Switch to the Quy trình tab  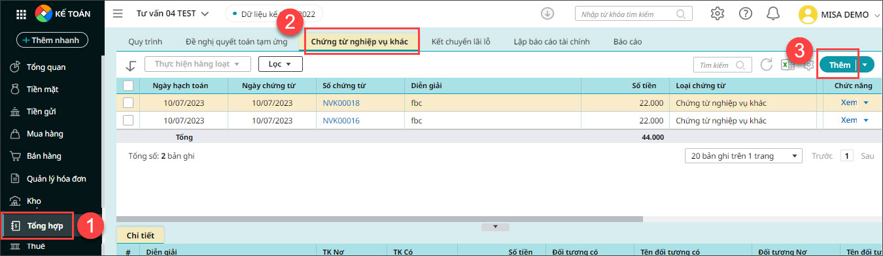pos(145,42)
